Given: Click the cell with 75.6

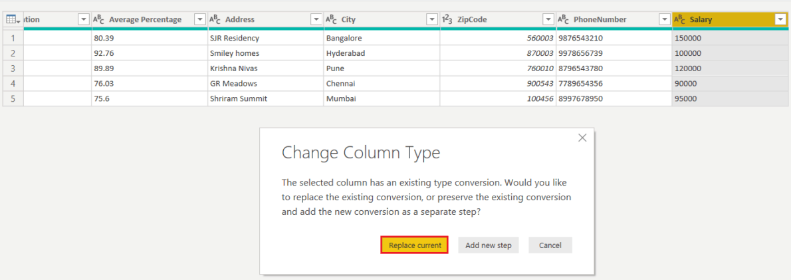Looking at the screenshot, I should tap(150, 99).
